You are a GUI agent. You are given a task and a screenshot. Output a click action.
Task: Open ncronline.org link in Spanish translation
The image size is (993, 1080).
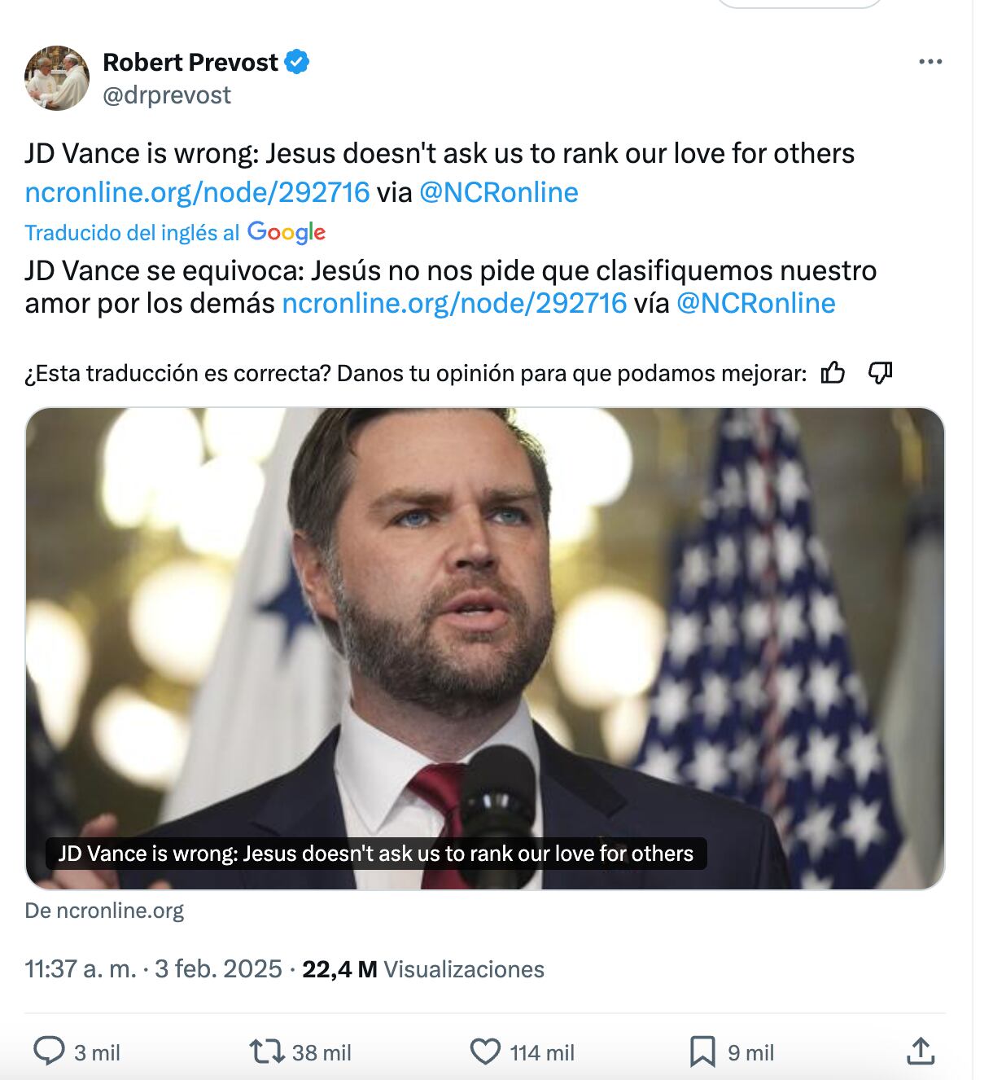coord(454,303)
